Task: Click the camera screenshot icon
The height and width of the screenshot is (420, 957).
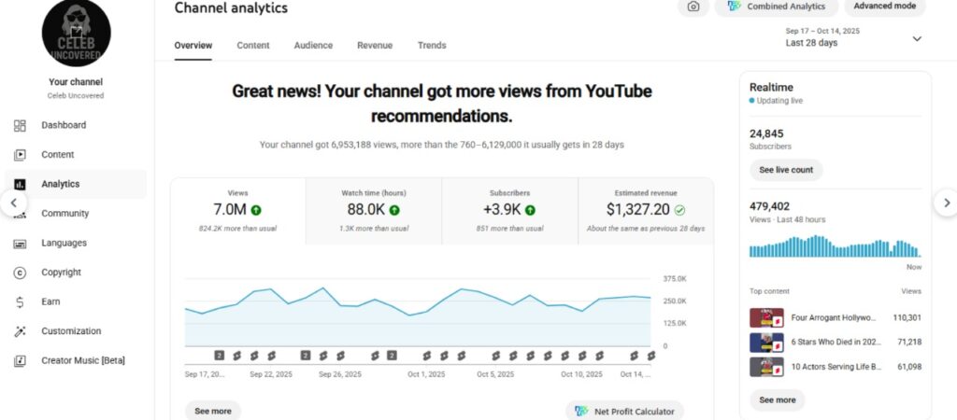Action: pyautogui.click(x=693, y=7)
